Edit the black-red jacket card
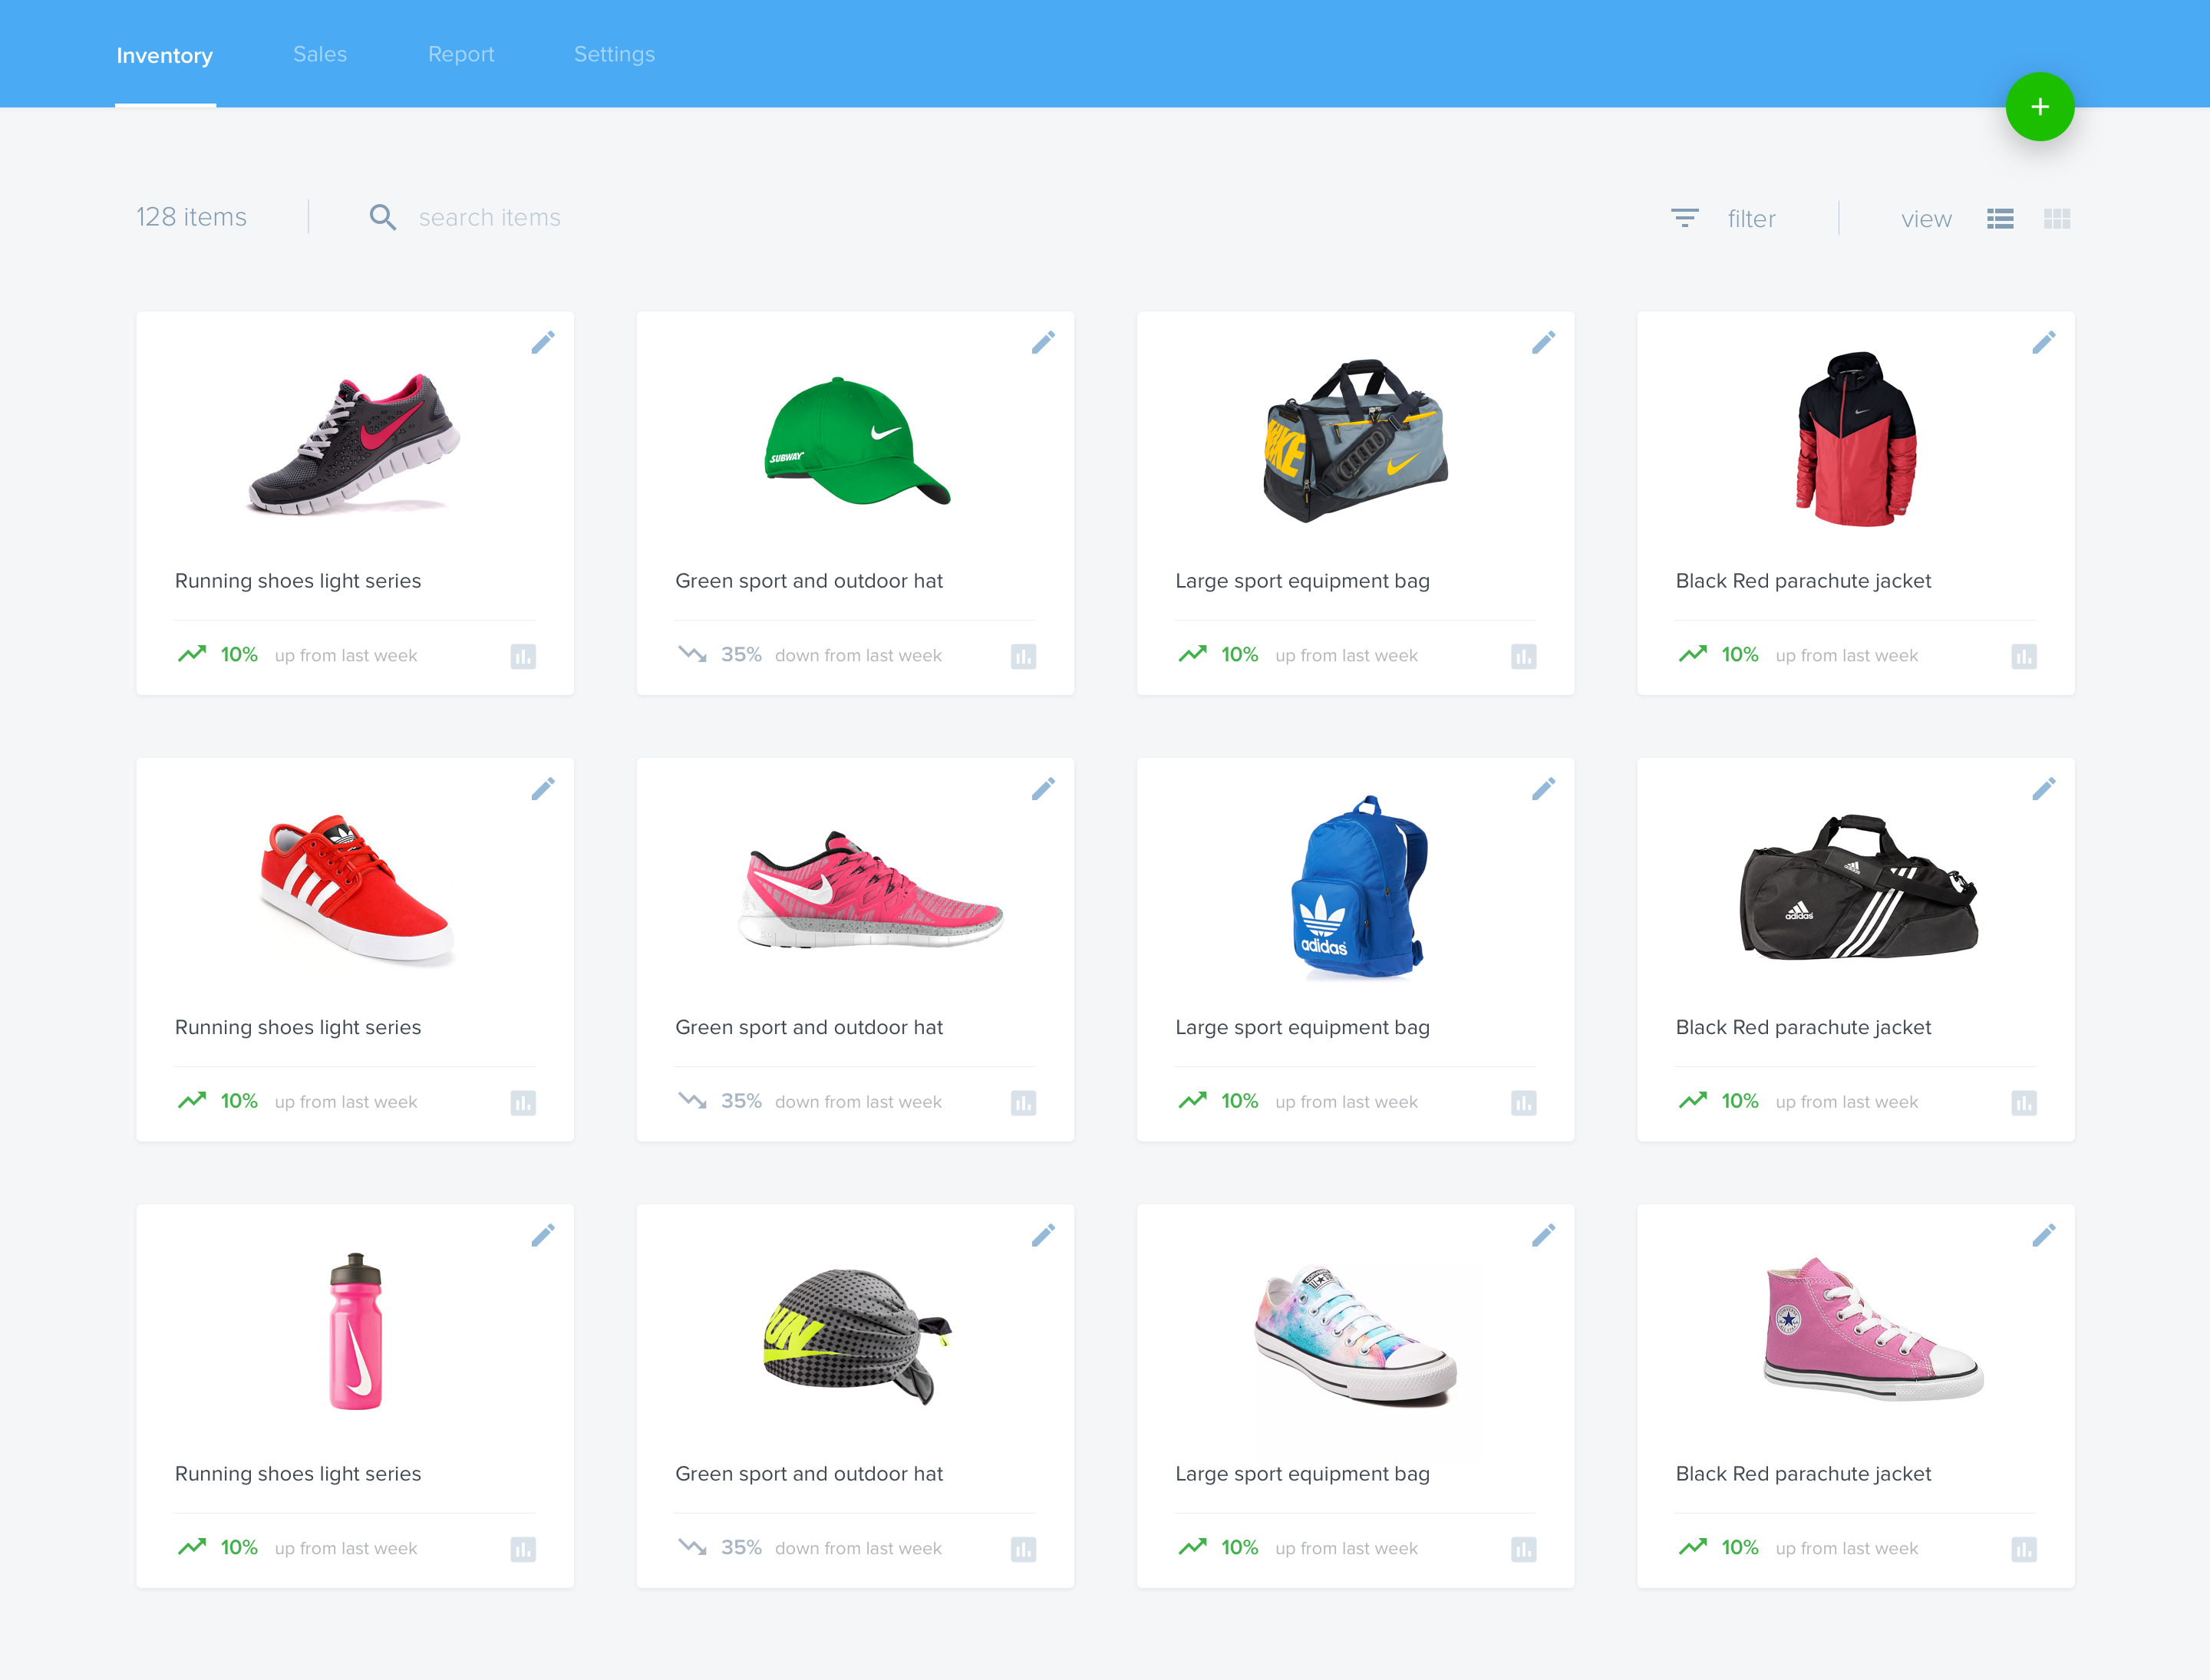The width and height of the screenshot is (2210, 1680). click(x=2043, y=343)
